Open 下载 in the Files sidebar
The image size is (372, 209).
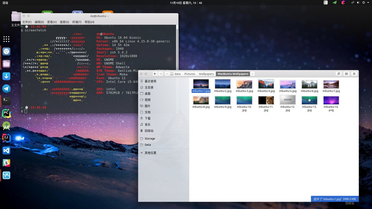(x=164, y=118)
